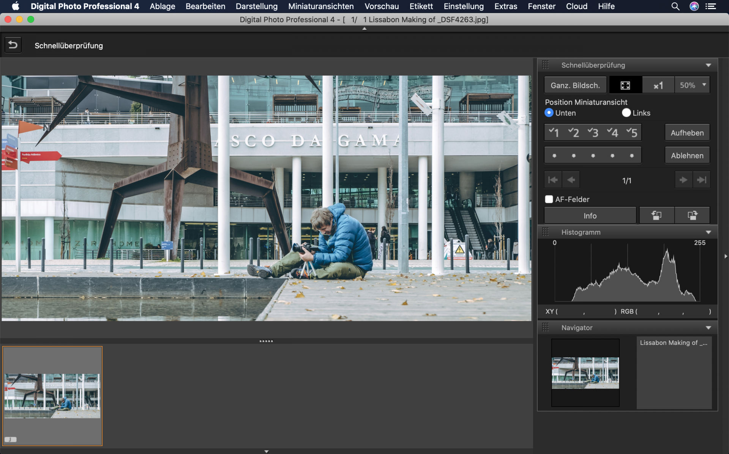Set rating to fourth dot
This screenshot has width=729, height=454.
(x=612, y=155)
